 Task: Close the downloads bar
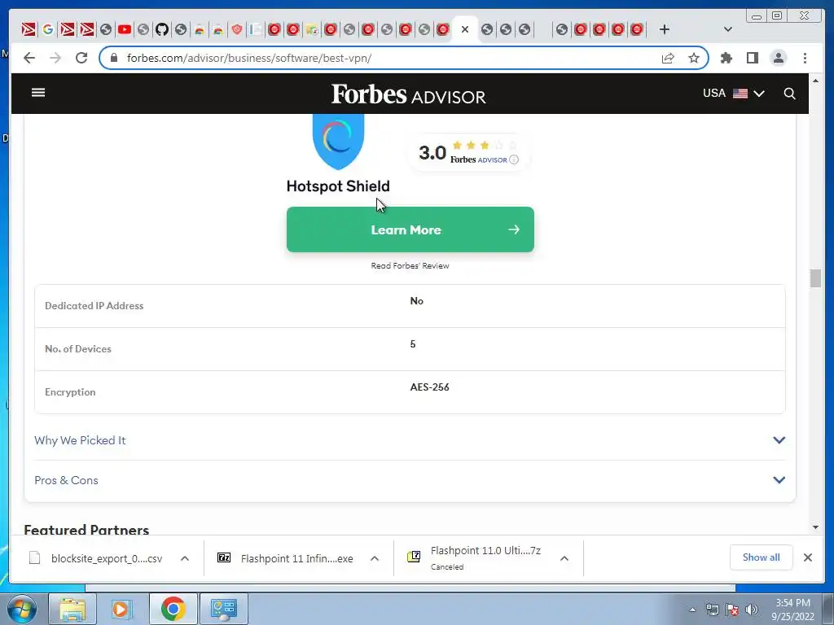[807, 557]
